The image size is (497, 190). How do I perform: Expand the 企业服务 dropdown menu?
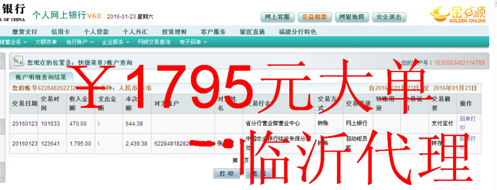[116, 42]
